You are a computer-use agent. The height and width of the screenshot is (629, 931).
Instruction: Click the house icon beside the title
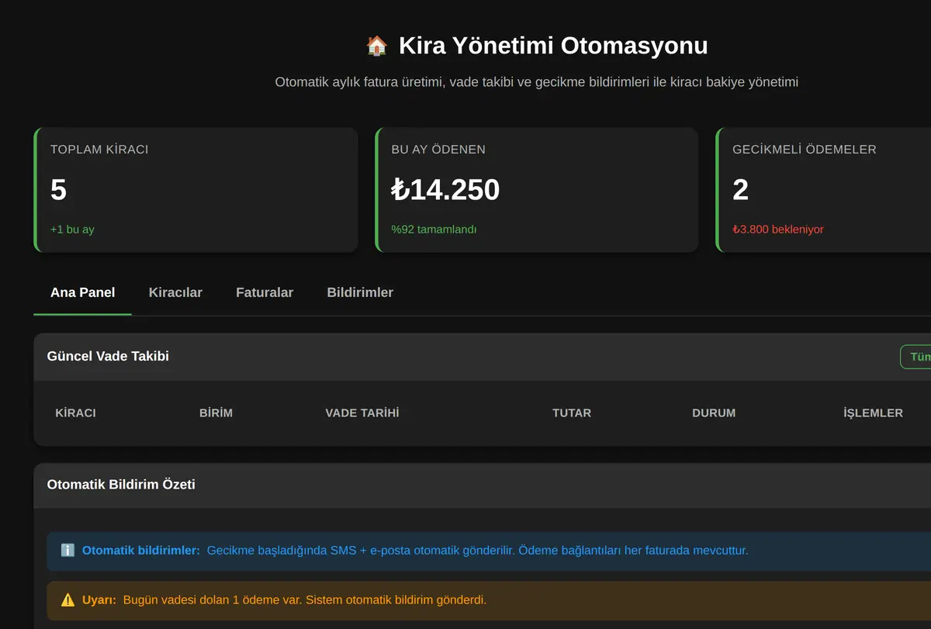[376, 46]
